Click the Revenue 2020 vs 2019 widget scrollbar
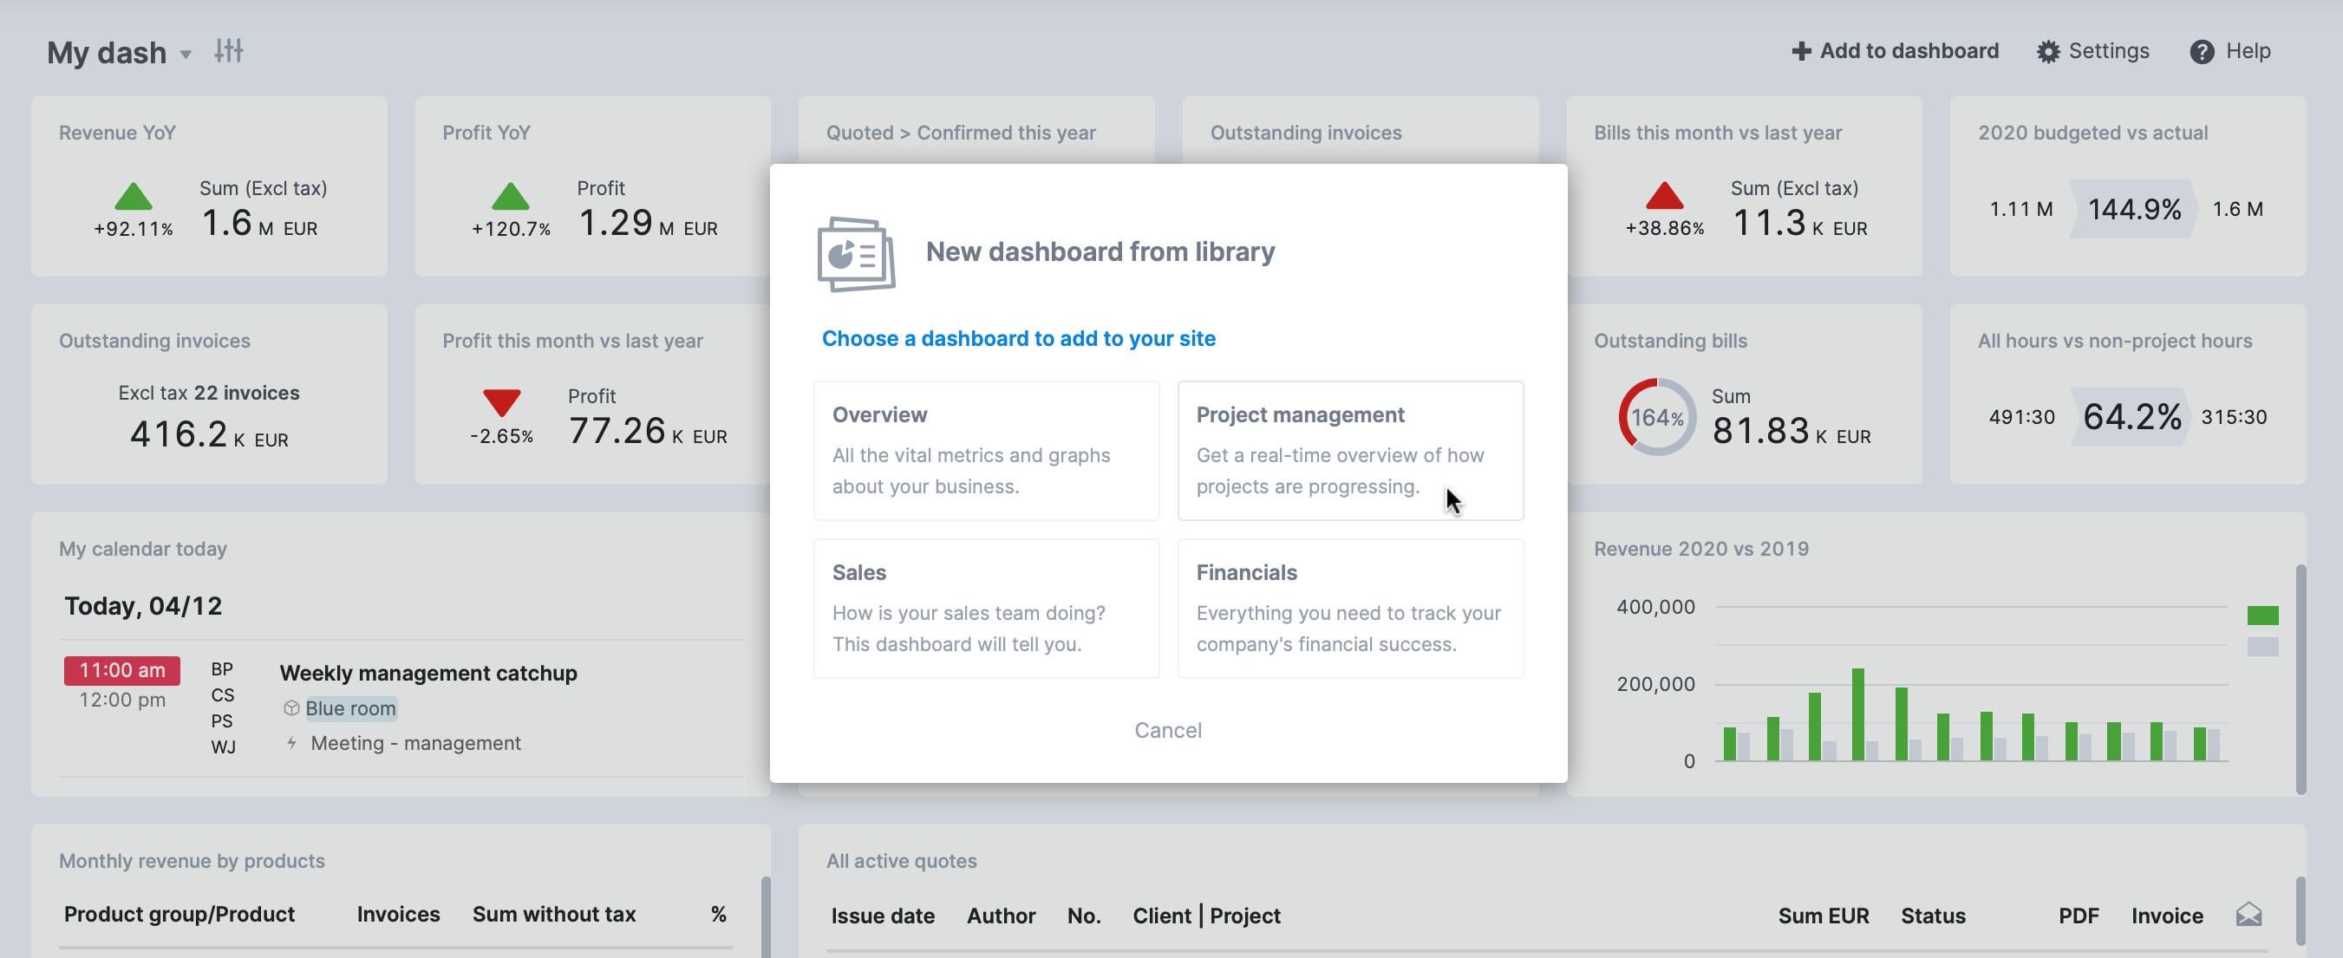2343x958 pixels. pos(2301,679)
